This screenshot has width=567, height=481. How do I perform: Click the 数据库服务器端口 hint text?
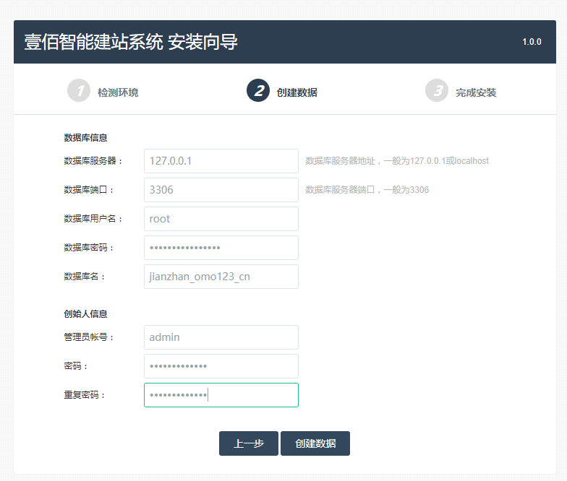point(367,190)
